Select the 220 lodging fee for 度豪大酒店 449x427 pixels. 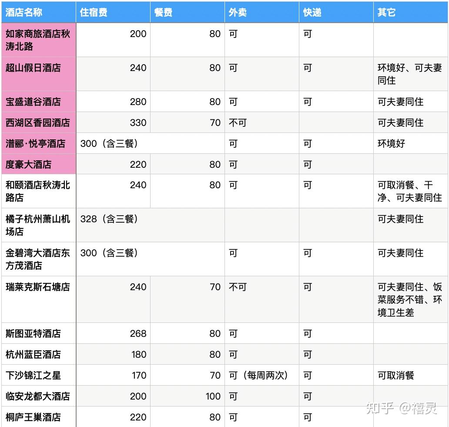coord(113,164)
